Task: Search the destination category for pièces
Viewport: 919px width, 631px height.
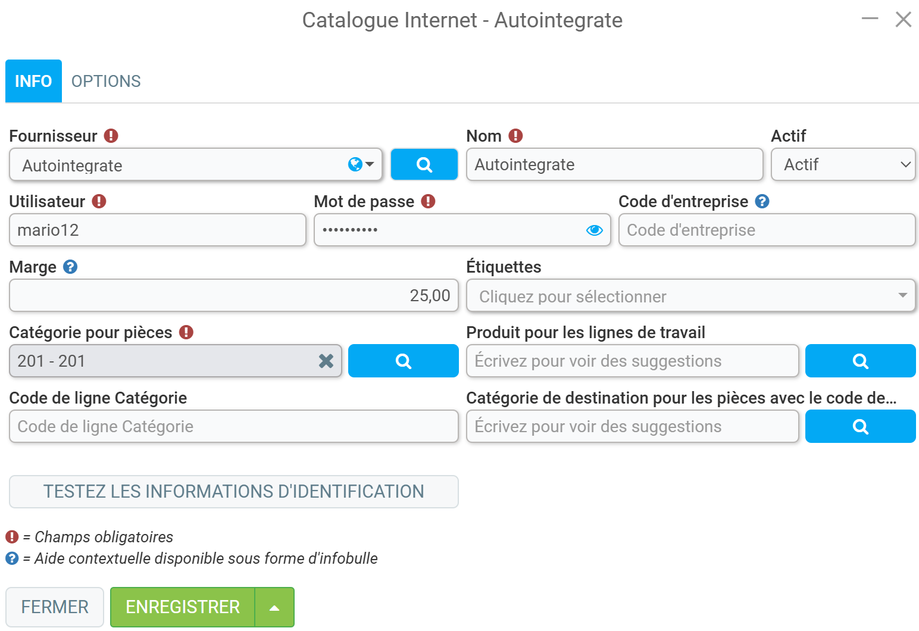Action: 860,426
